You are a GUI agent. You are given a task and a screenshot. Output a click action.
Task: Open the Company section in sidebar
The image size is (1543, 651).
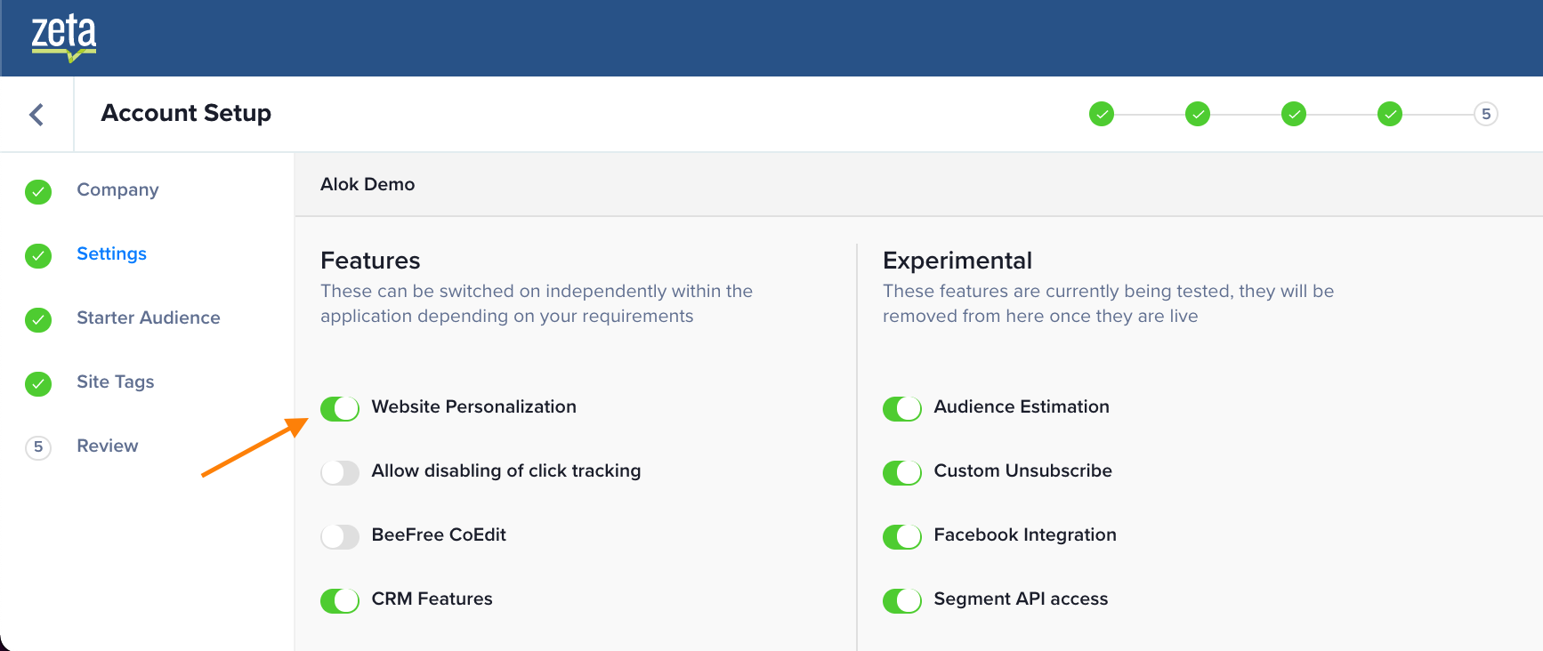(117, 190)
